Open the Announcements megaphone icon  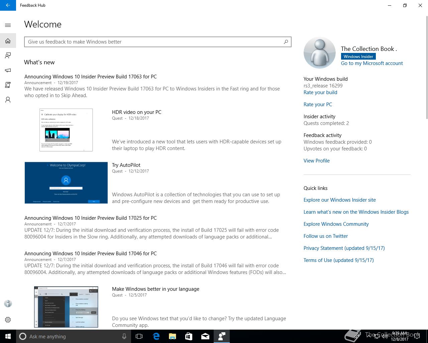coord(8,70)
